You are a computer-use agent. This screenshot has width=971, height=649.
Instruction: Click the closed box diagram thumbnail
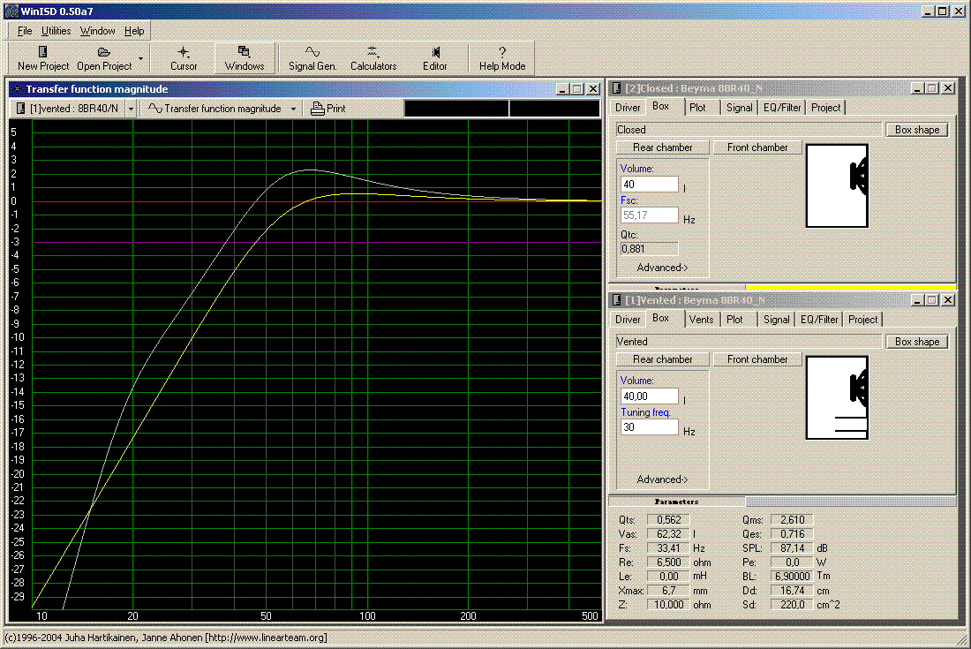pyautogui.click(x=837, y=185)
